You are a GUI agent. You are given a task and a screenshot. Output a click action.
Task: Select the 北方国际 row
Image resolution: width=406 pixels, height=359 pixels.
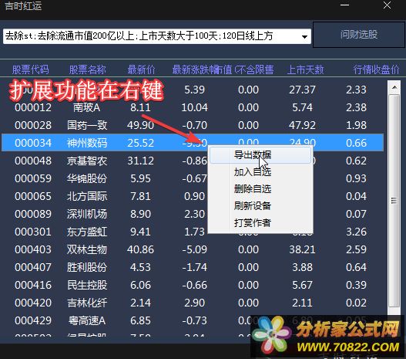[x=193, y=196]
